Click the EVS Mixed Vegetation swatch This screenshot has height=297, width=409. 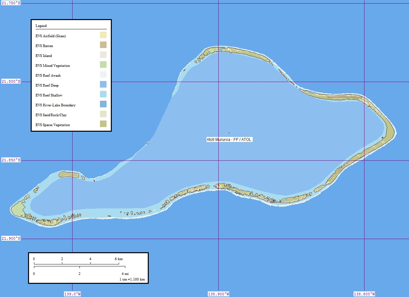click(103, 65)
